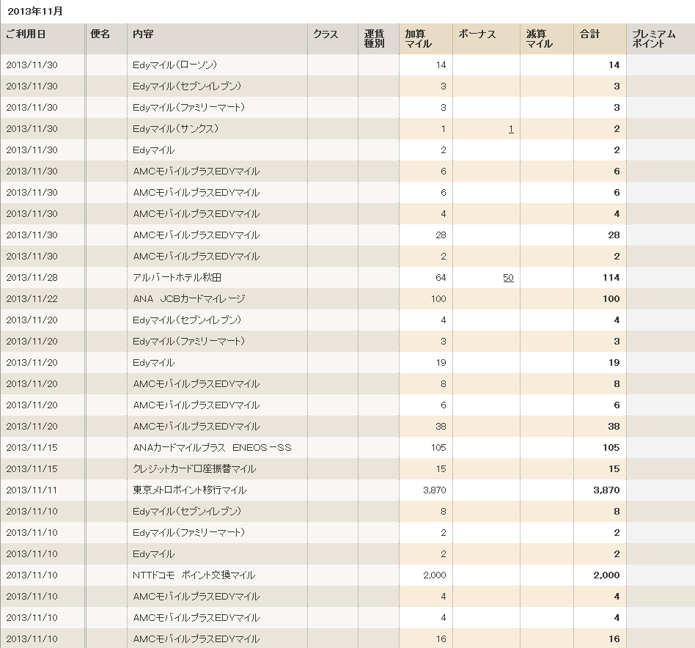Screen dimensions: 695x648
Task: Select the ANA JCBカードマイレージ entry
Action: pyautogui.click(x=189, y=299)
